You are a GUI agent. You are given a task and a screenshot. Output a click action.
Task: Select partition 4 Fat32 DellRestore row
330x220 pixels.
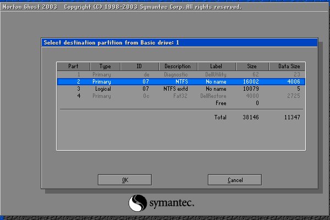click(181, 95)
